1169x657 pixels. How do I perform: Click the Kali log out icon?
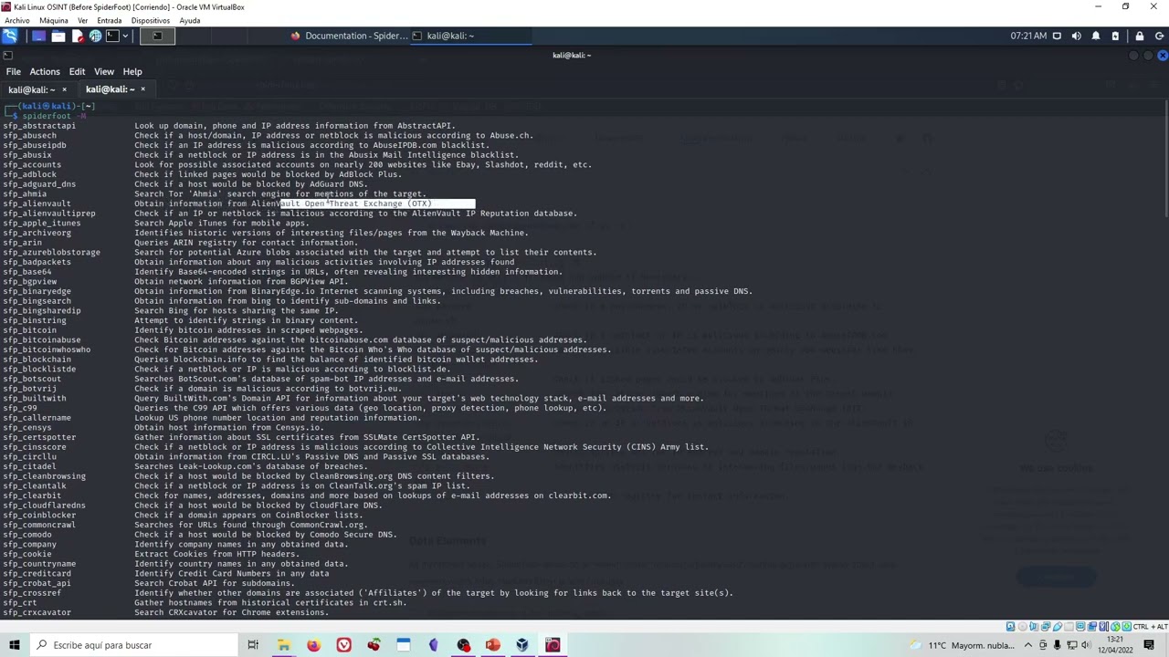click(x=1159, y=36)
